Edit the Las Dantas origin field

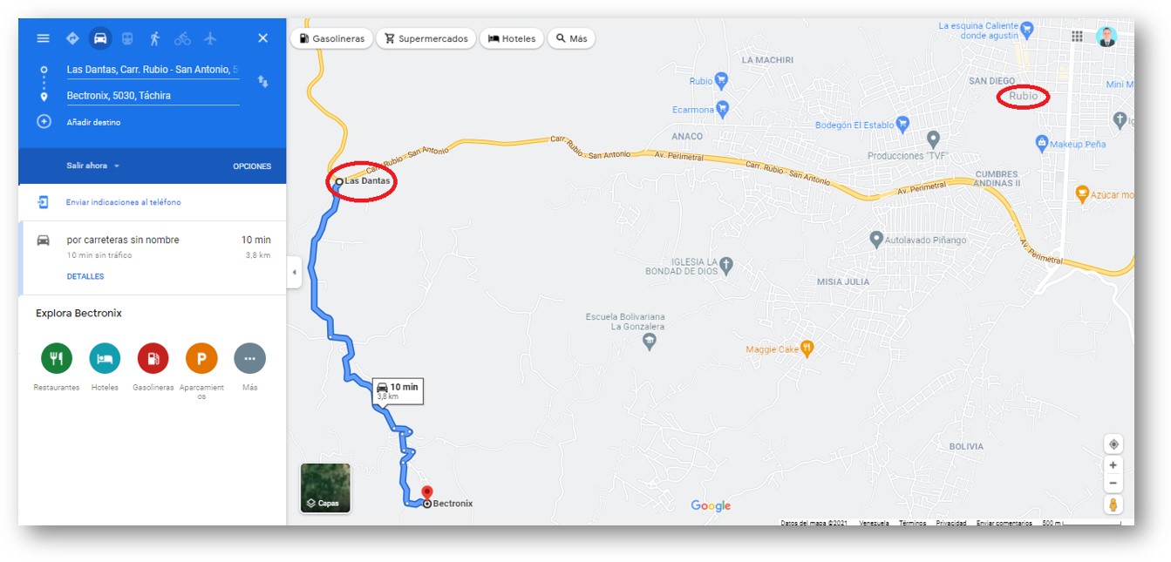tap(153, 70)
